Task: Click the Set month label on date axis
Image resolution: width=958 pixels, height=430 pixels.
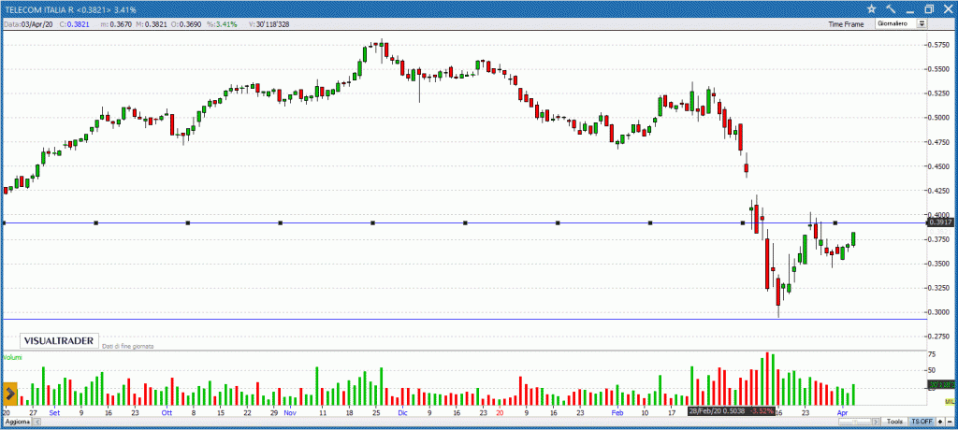Action: tap(54, 412)
